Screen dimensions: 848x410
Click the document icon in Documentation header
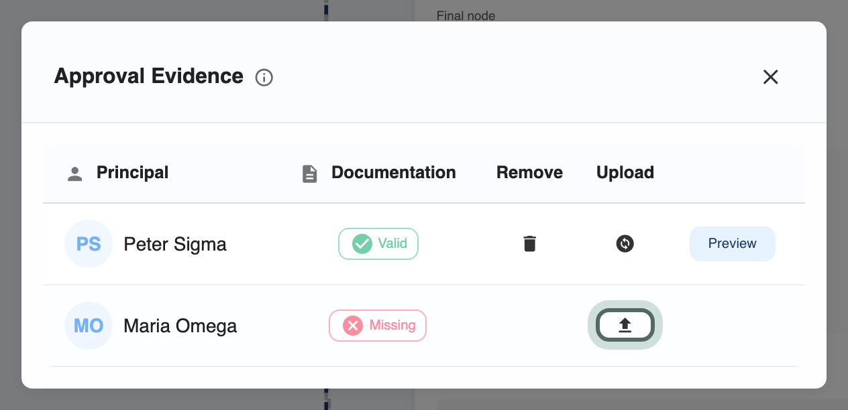(309, 174)
